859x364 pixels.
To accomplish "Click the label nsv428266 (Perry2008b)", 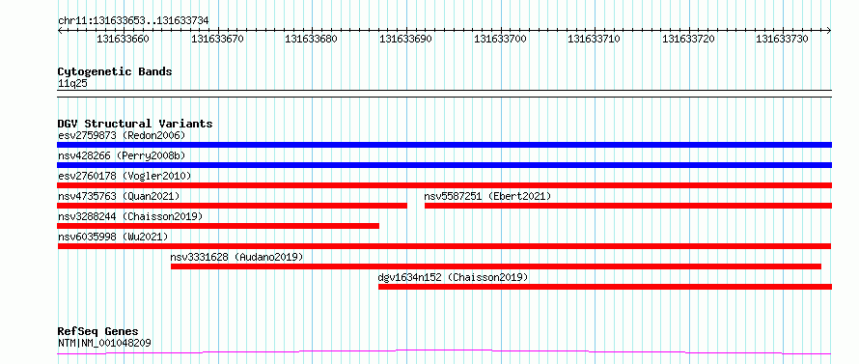I will (122, 155).
